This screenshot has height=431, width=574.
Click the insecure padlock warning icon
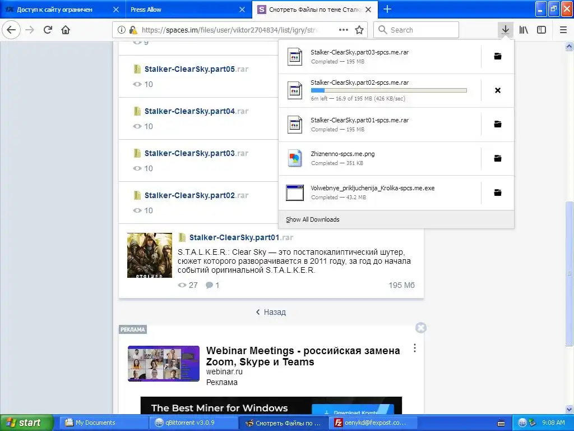click(133, 30)
